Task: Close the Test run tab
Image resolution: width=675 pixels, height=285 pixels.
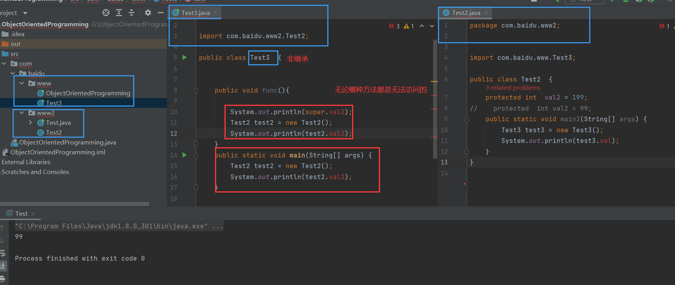Action: [33, 214]
